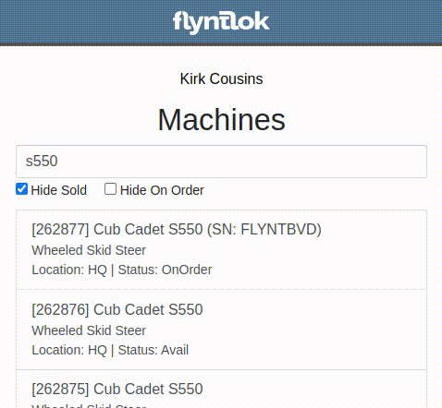442x408 pixels.
Task: Click the [262877] ID number
Action: (60, 230)
